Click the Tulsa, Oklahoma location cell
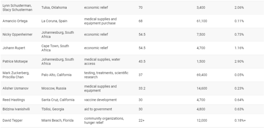Screen dimensions: 264x128 pyautogui.click(x=54, y=8)
